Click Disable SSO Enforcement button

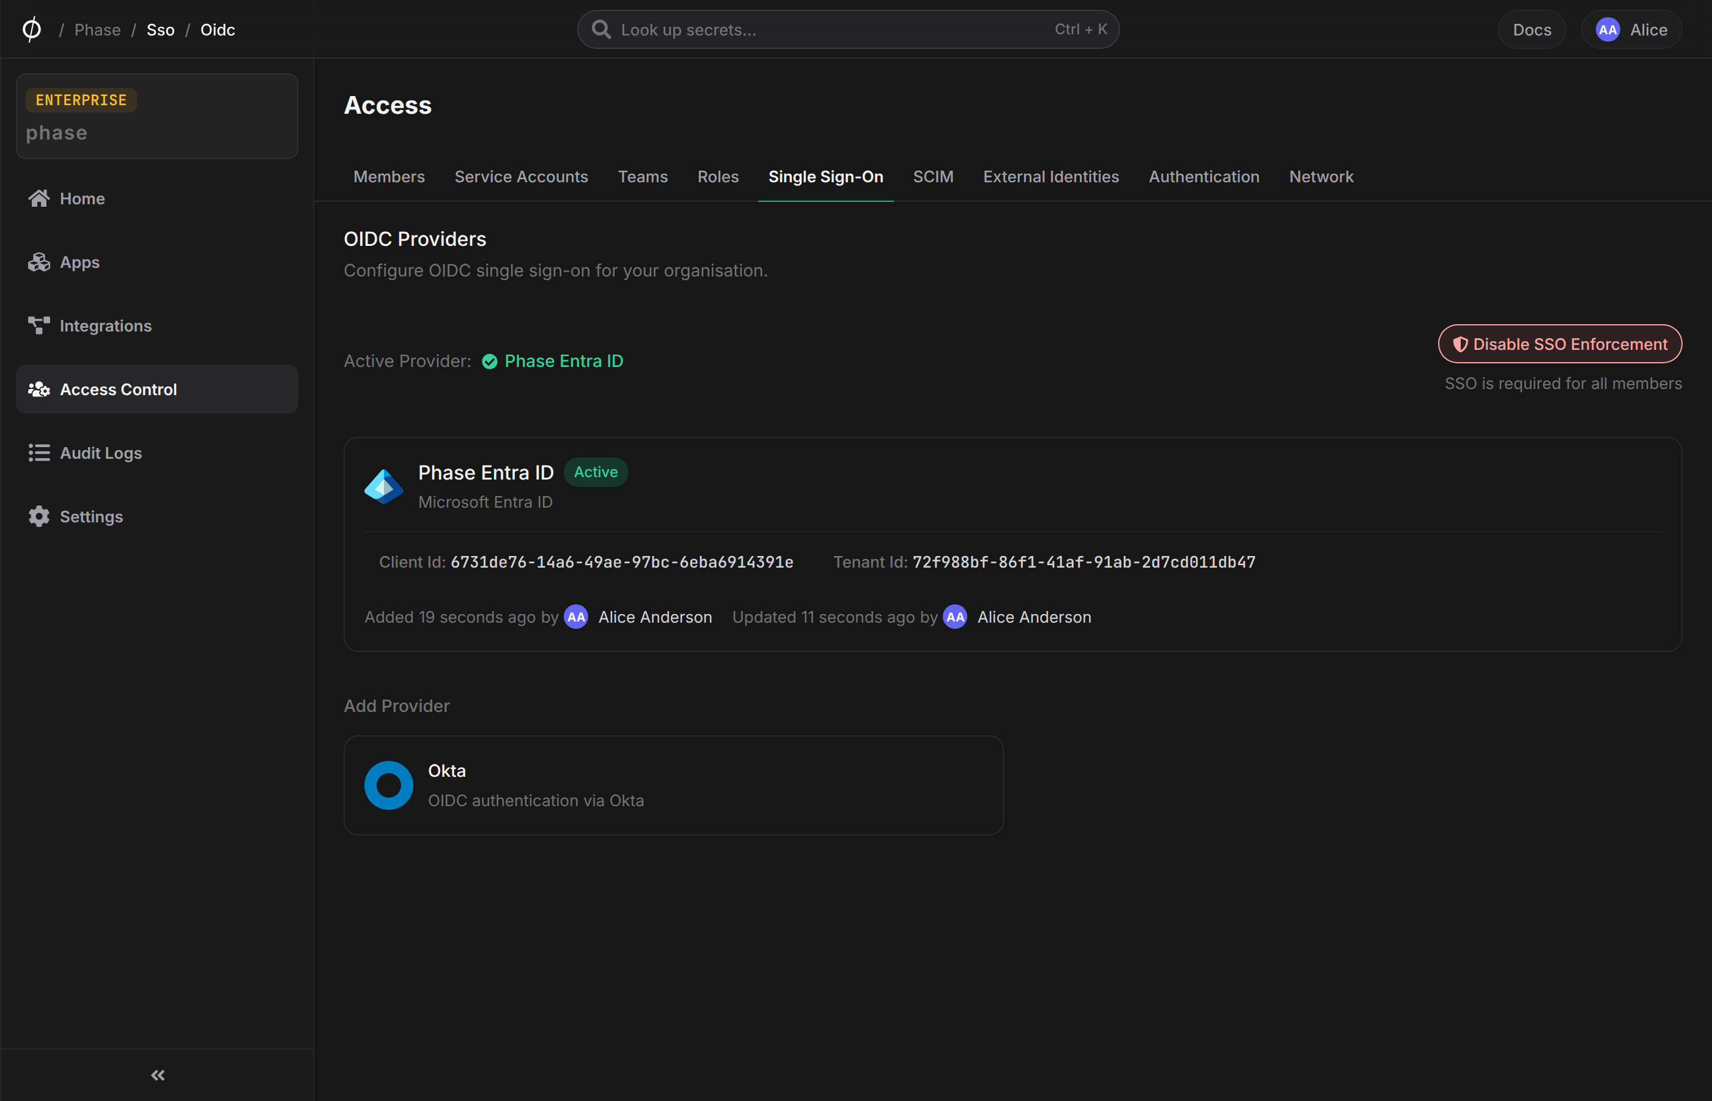[1559, 344]
